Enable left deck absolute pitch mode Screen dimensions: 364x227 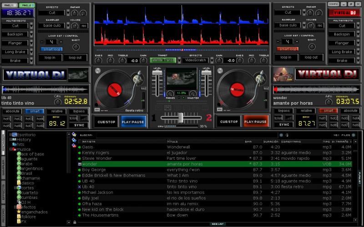(x=13, y=111)
